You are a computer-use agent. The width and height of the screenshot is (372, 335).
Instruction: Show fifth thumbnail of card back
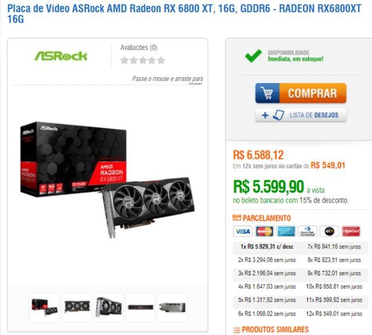pos(173,308)
